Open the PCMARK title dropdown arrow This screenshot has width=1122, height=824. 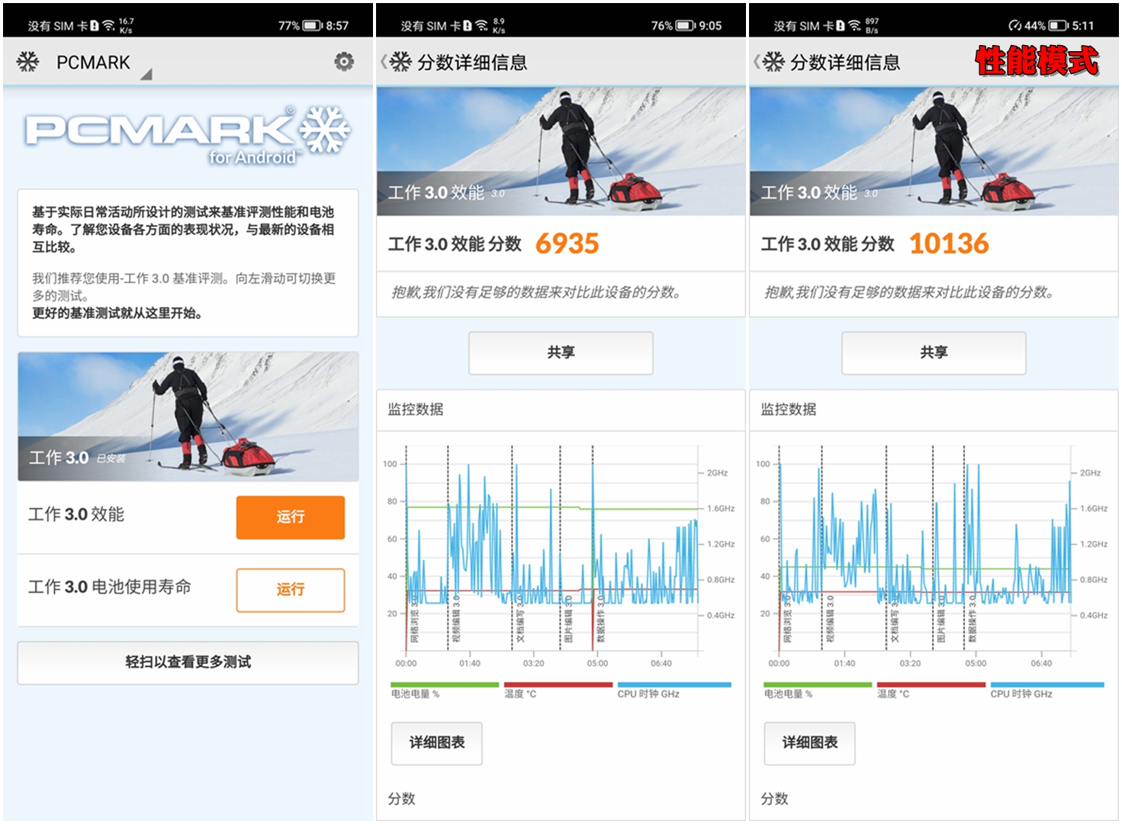click(146, 74)
